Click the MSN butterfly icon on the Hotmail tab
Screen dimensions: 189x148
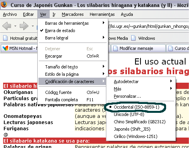coord(5,48)
